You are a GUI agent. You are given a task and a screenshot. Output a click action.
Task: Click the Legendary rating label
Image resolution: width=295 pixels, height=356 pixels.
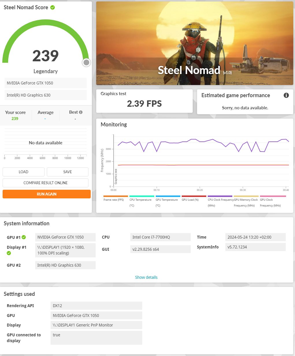click(x=45, y=71)
